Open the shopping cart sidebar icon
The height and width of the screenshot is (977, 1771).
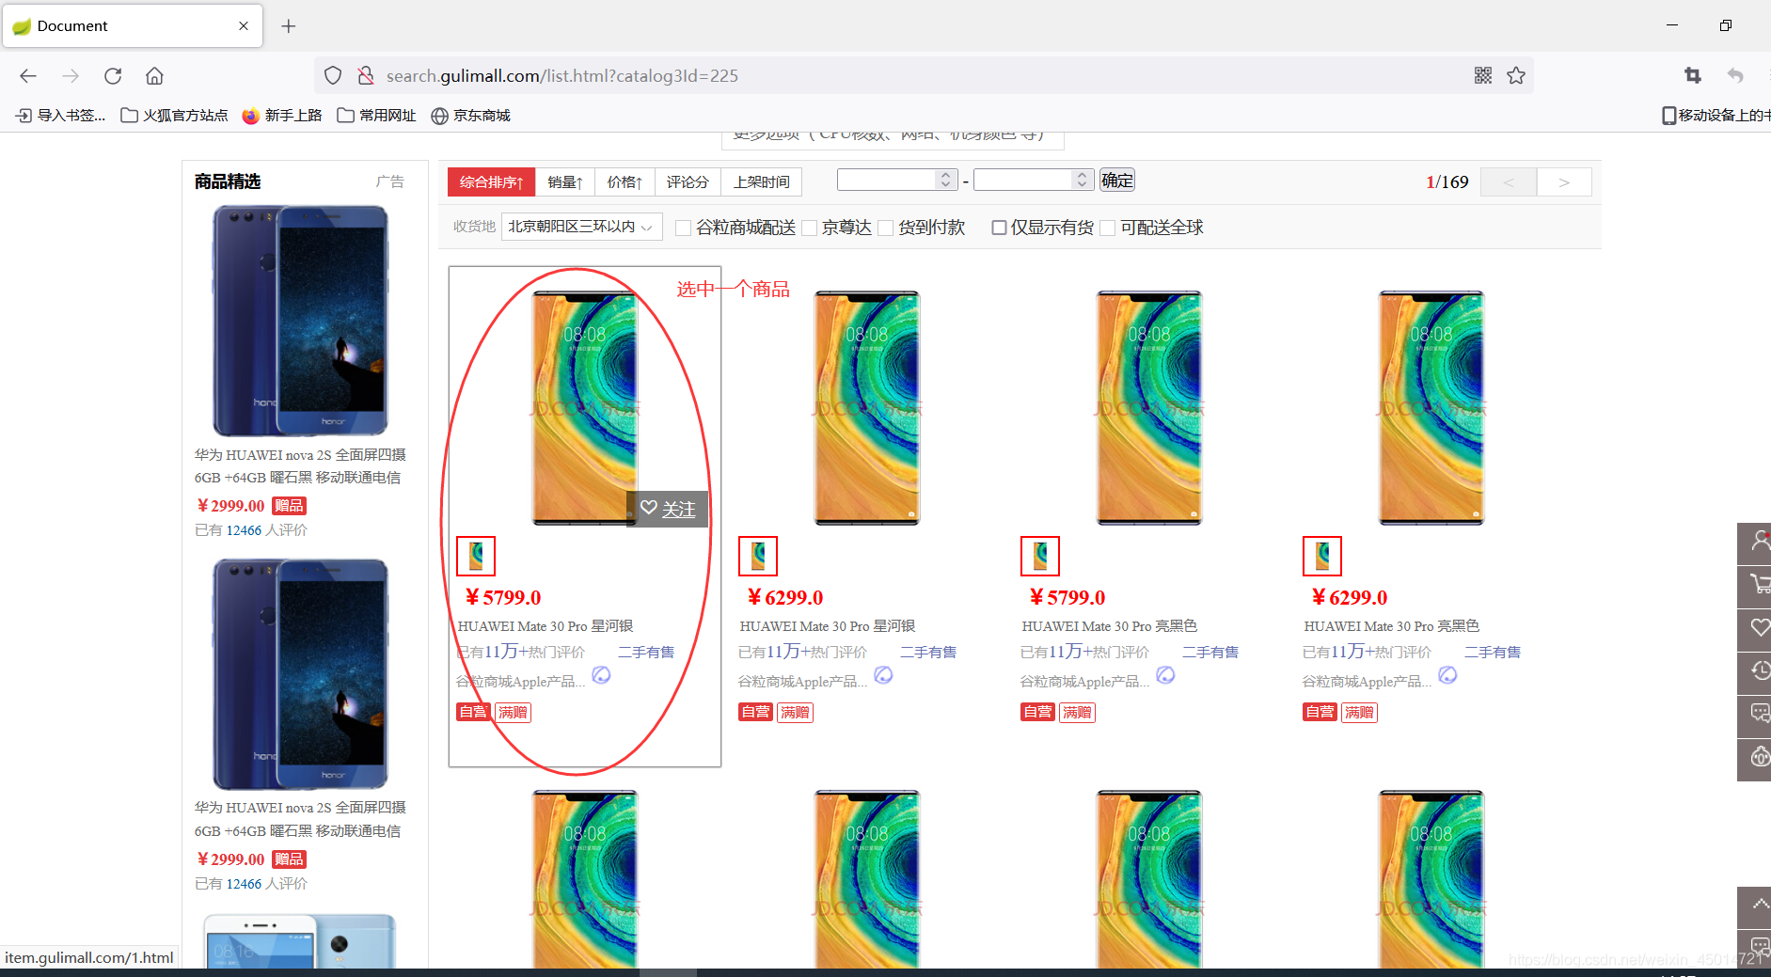click(x=1755, y=587)
